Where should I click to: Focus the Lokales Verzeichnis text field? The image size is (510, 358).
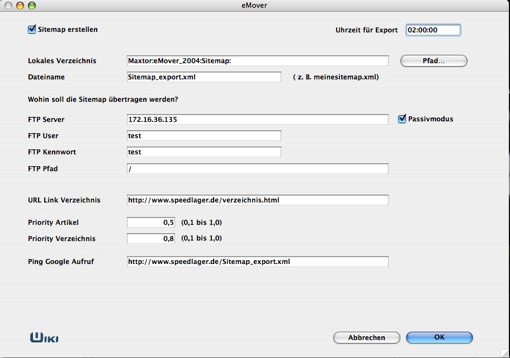pyautogui.click(x=257, y=61)
